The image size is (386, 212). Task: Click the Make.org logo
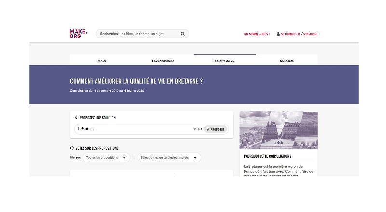coord(78,34)
